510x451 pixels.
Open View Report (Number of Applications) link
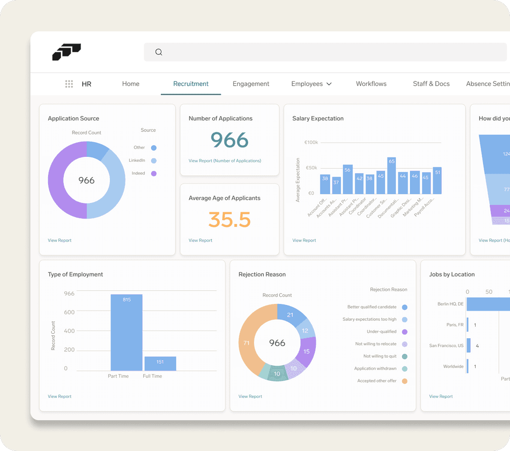click(x=225, y=161)
